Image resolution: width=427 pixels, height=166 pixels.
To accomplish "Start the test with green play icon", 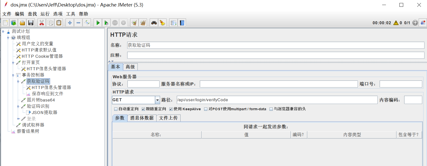I will [x=98, y=23].
